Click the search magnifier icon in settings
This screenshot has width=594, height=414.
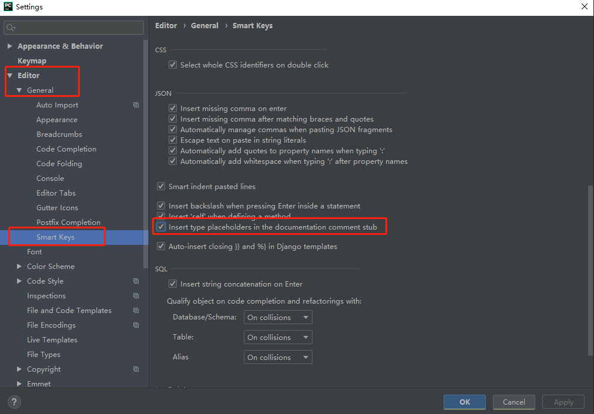tap(11, 28)
